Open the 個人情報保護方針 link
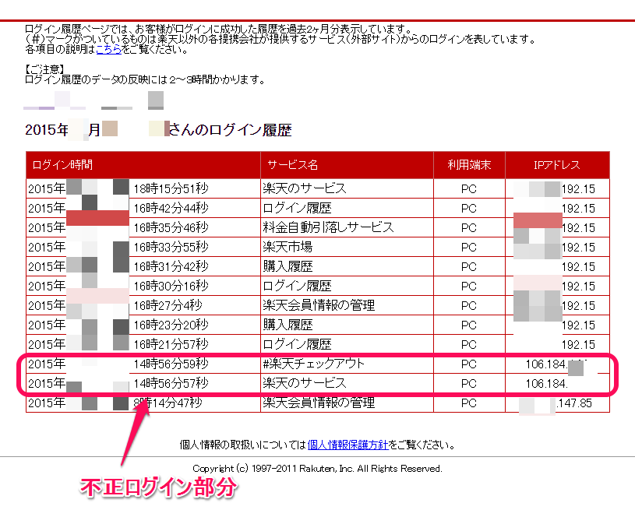This screenshot has height=517, width=635. click(x=347, y=445)
